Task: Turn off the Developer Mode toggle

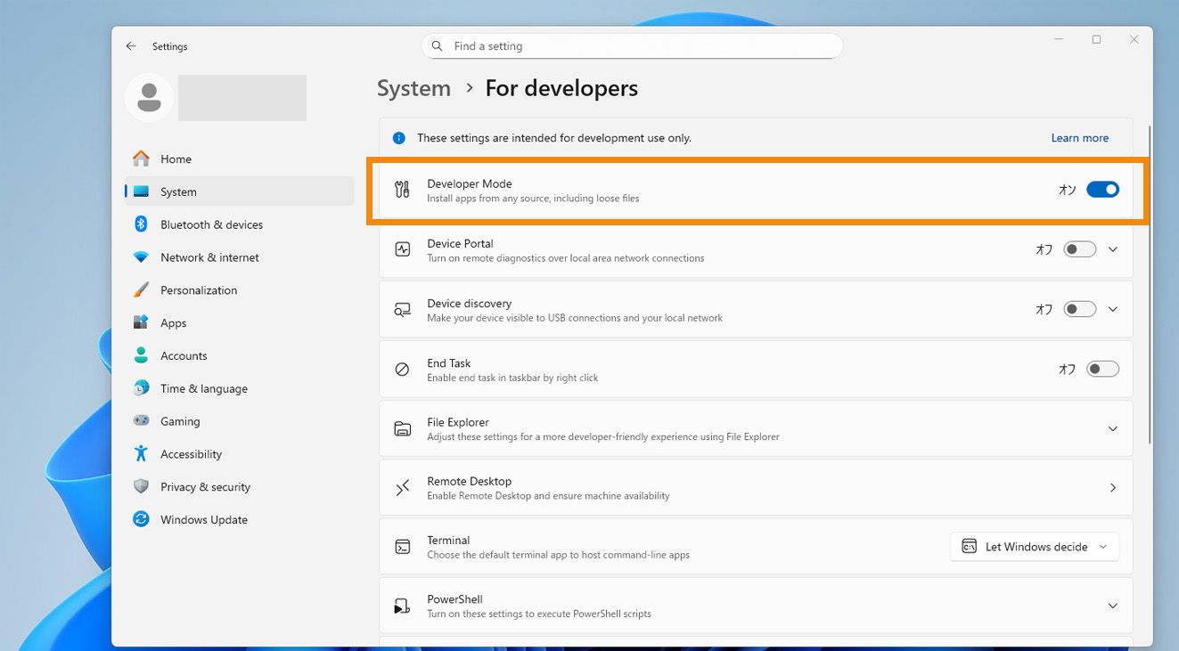Action: [x=1102, y=189]
